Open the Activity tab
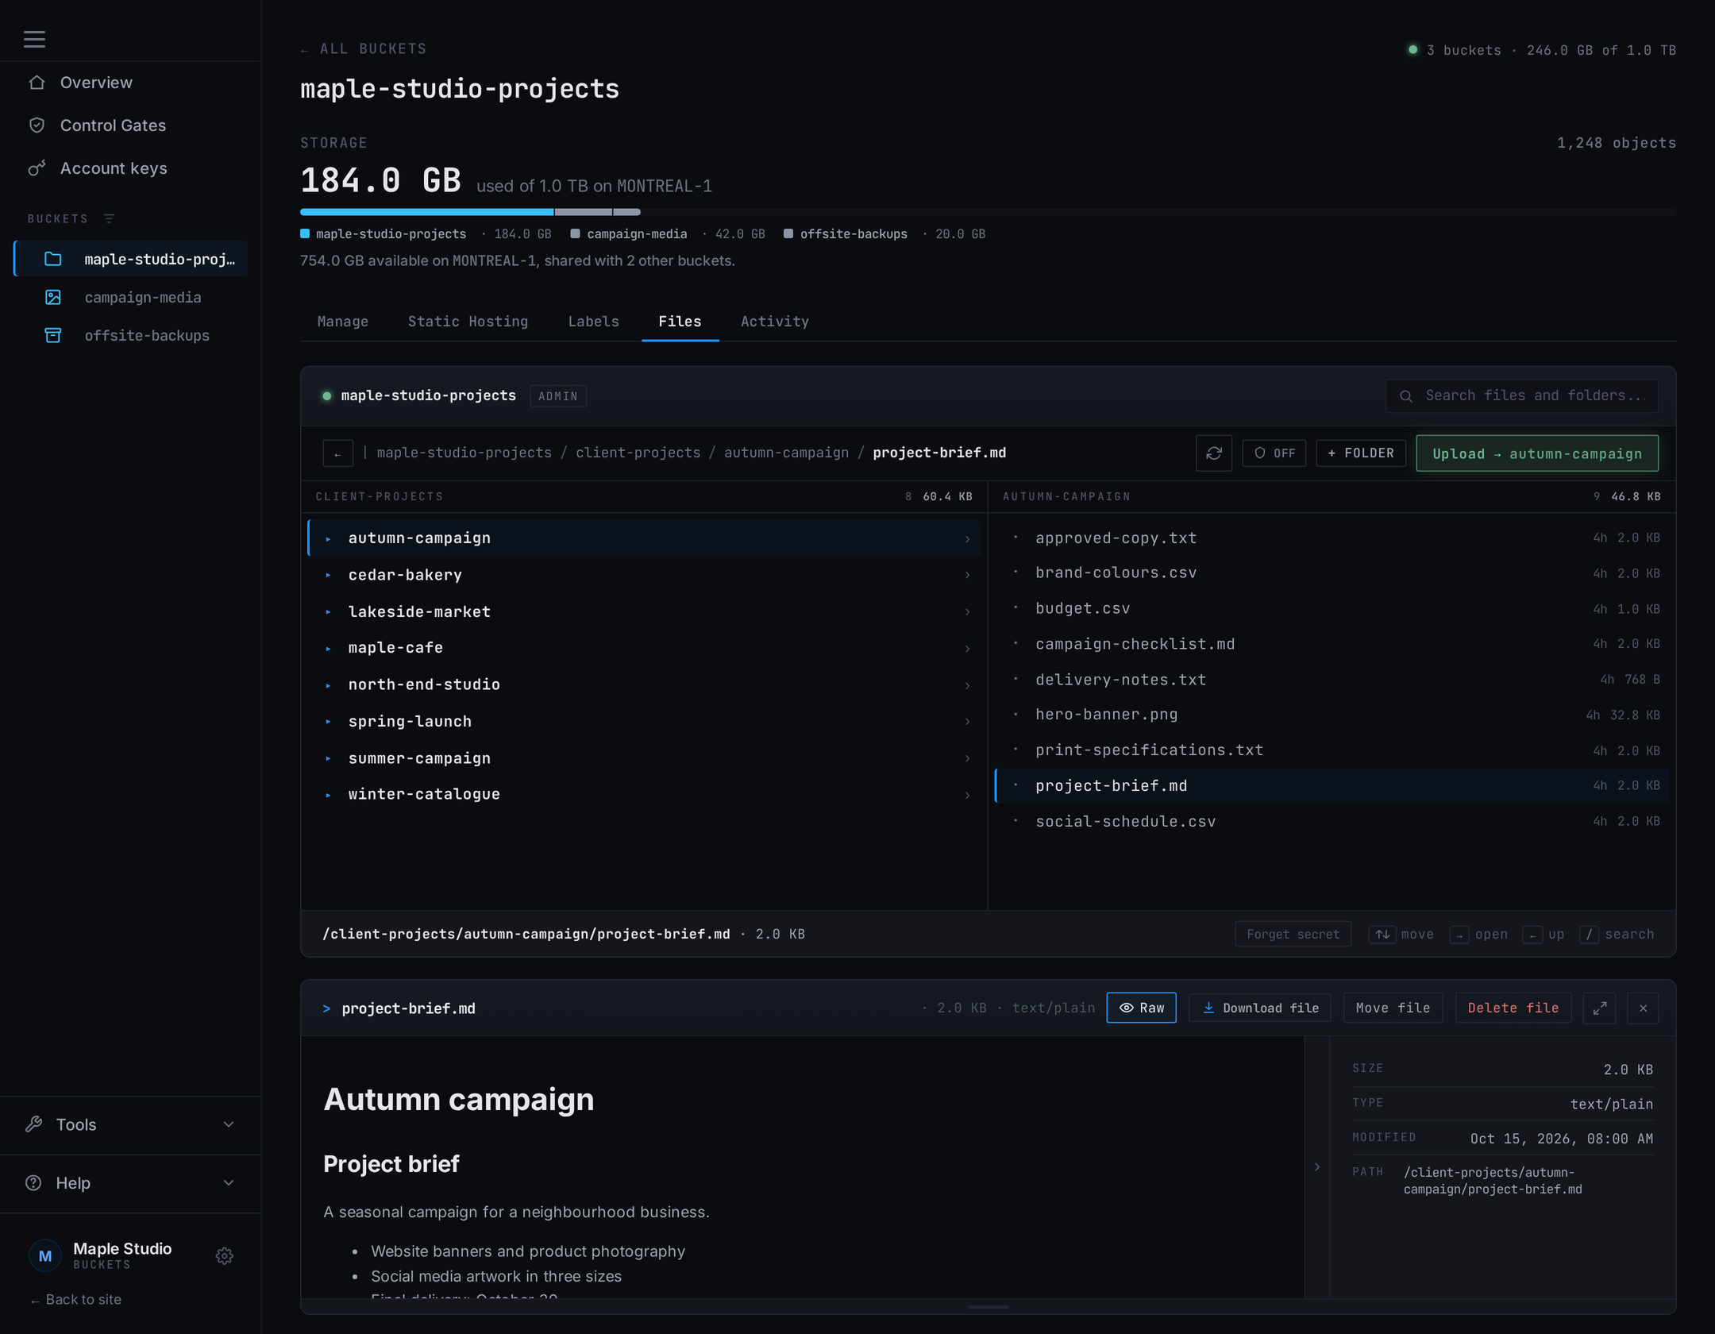Screen dimensions: 1715x1334 (x=775, y=322)
